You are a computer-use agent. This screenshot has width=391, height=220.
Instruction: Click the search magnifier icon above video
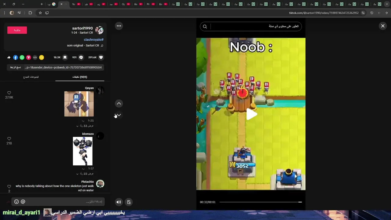(205, 27)
